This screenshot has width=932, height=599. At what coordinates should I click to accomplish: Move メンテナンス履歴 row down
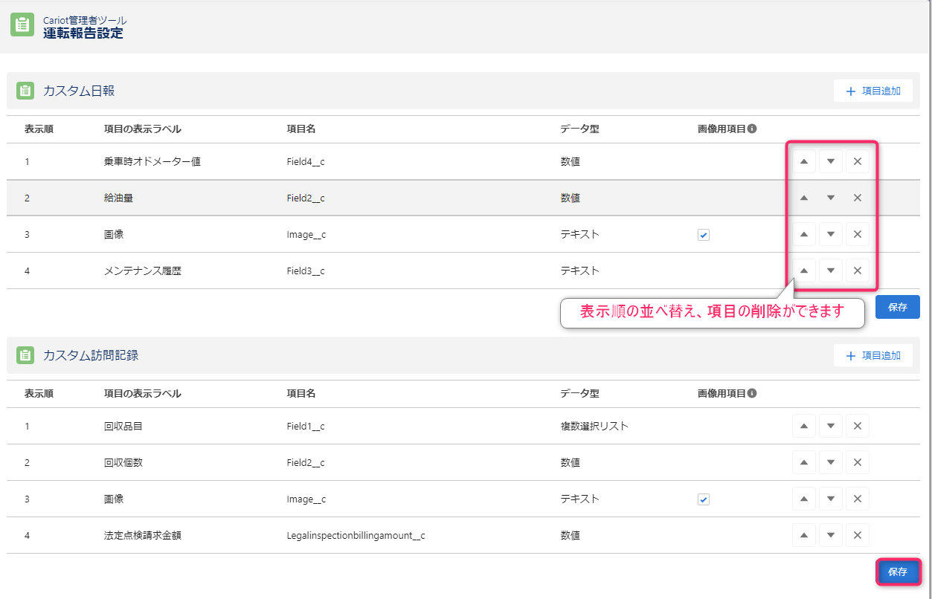[830, 271]
